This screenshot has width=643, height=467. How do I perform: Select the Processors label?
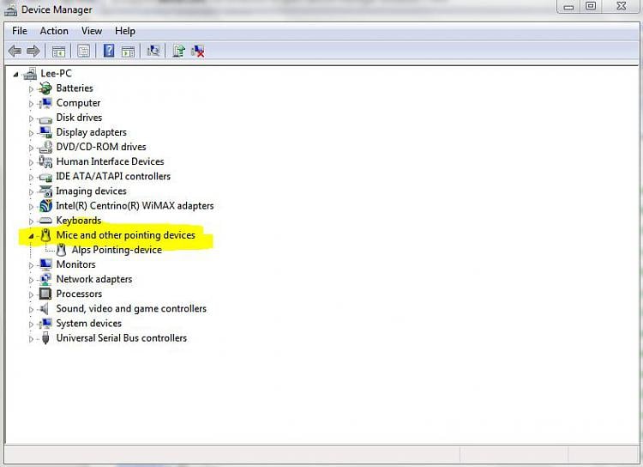tap(79, 294)
